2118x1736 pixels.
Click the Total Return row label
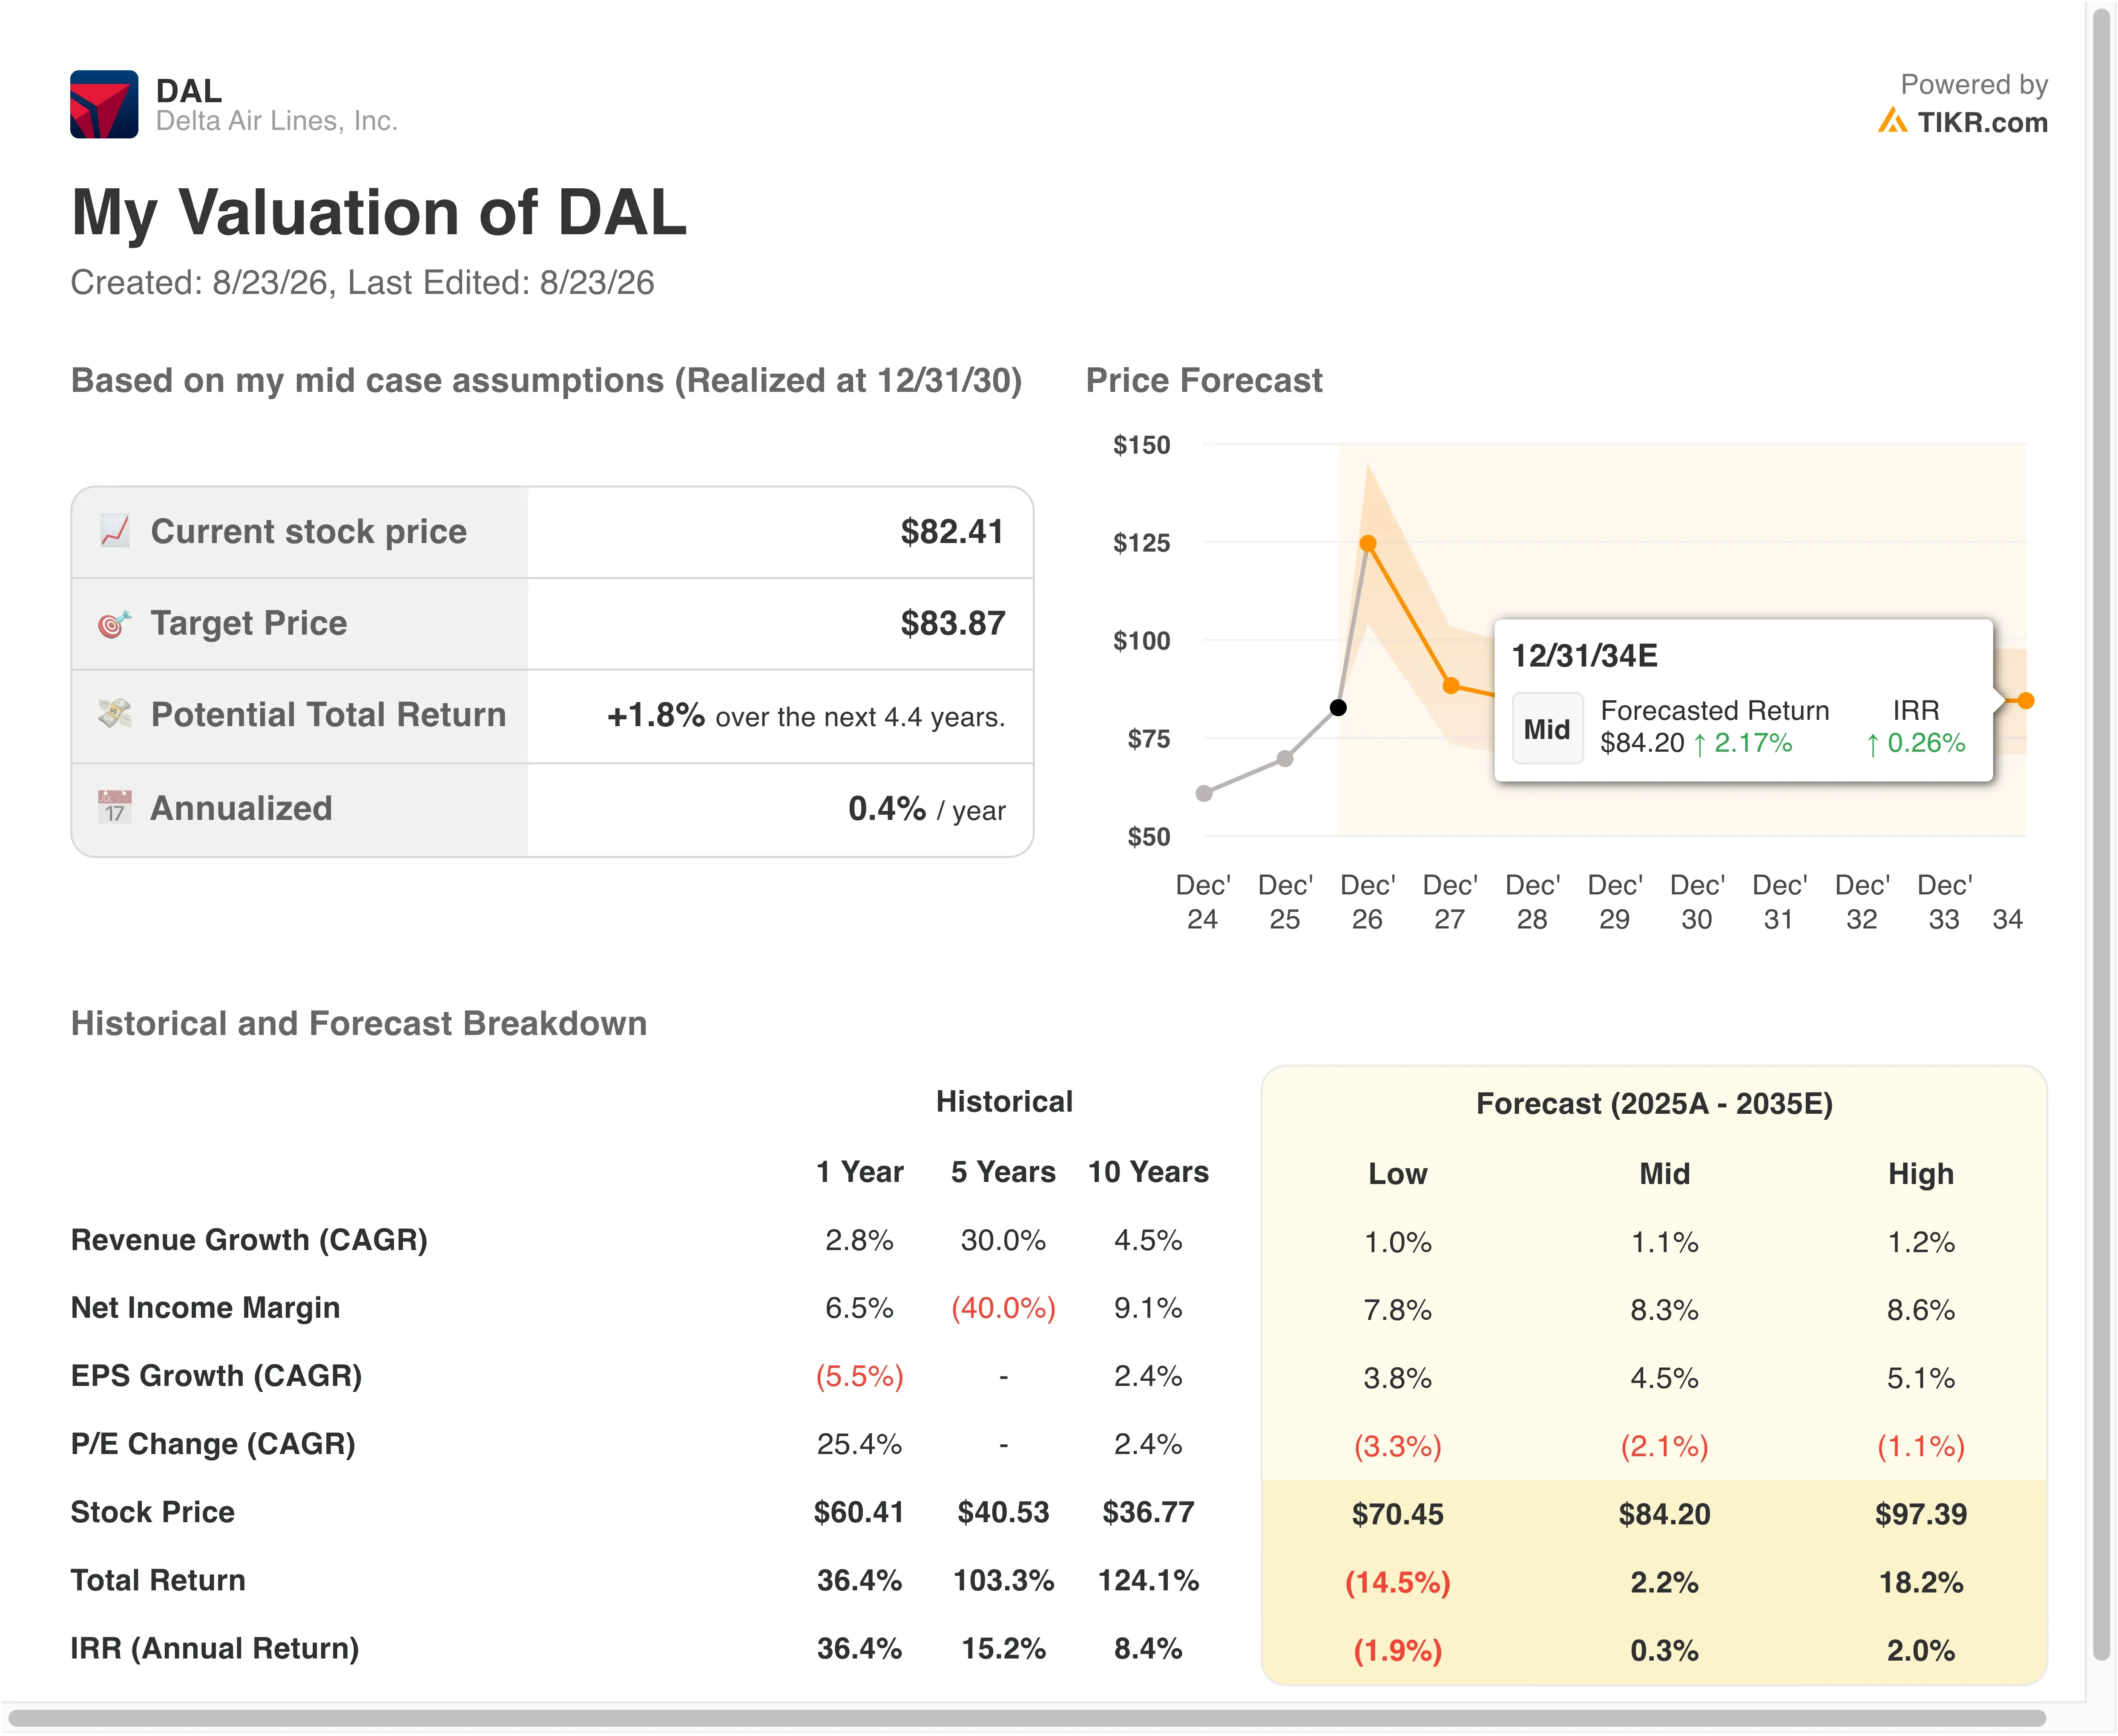click(158, 1580)
